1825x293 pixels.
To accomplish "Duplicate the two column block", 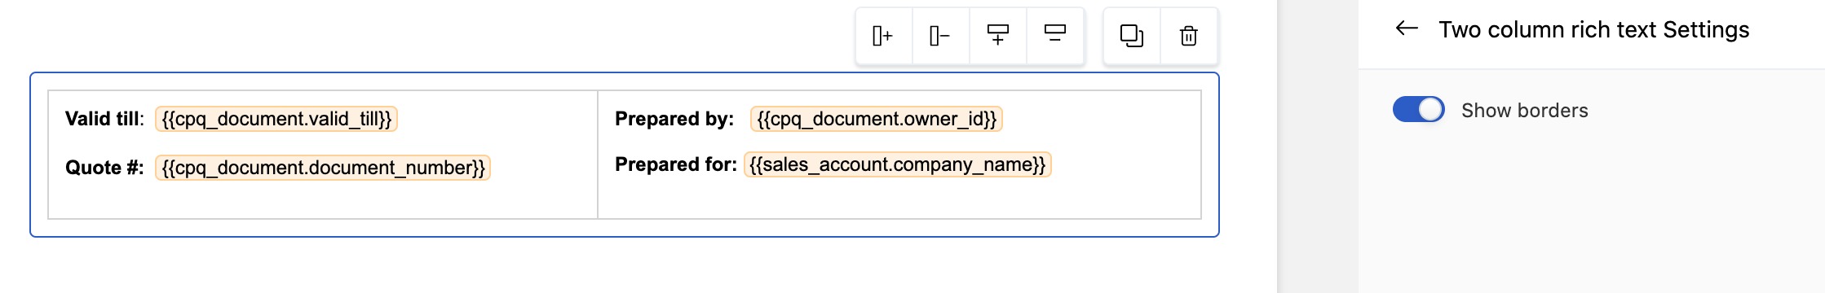I will click(x=1132, y=36).
